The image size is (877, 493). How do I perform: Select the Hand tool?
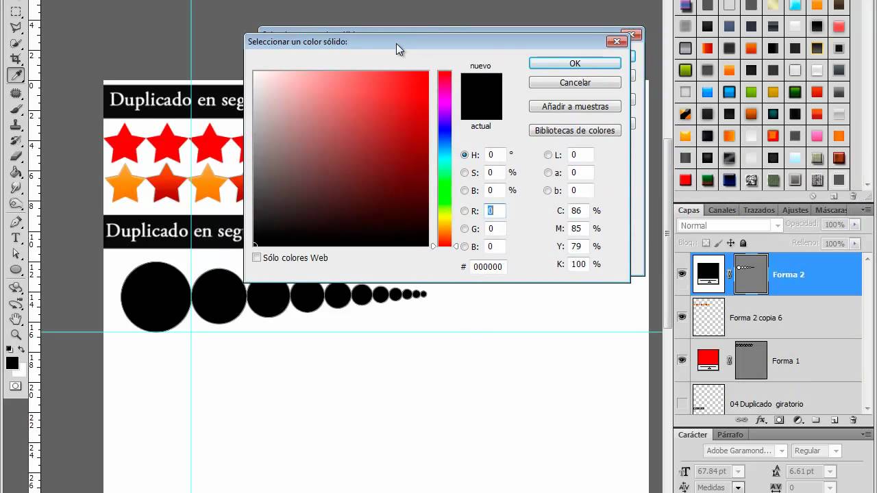point(16,319)
